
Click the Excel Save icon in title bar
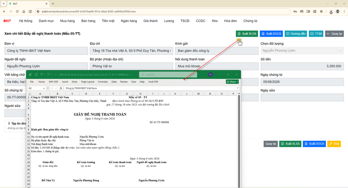pos(36,75)
